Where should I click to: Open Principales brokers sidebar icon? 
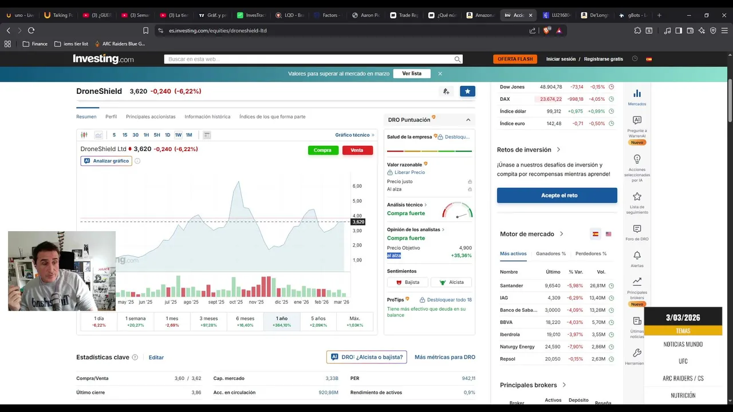point(637,291)
